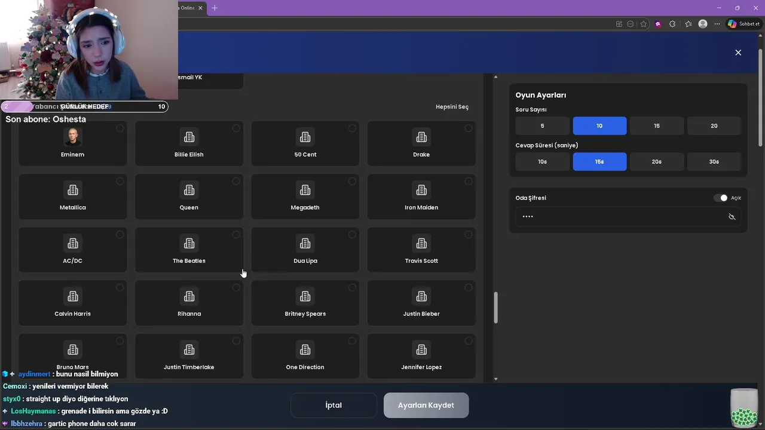Screen dimensions: 765x430
Task: Close the Online browser tab
Action: point(200,8)
